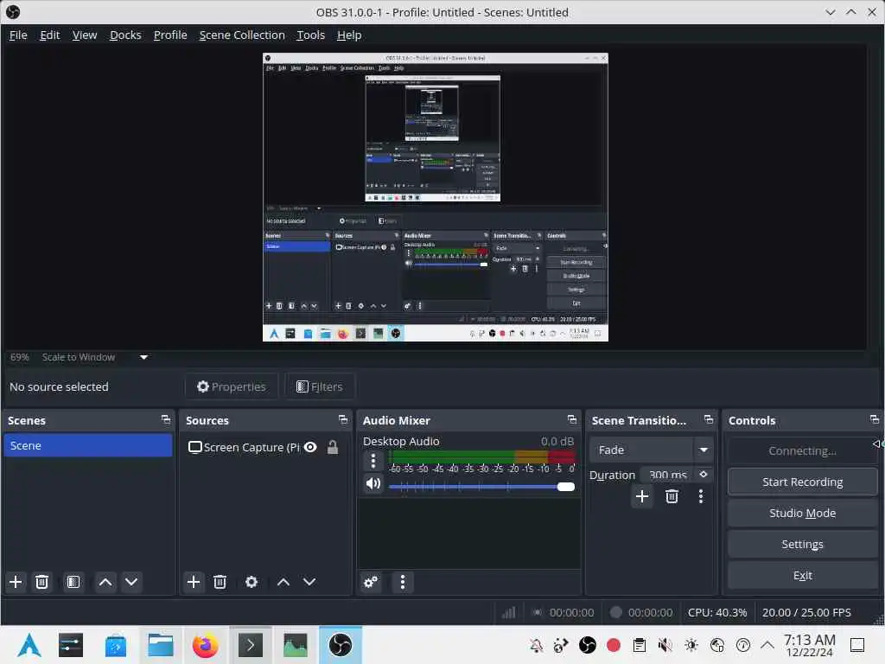Screen dimensions: 885x664
Task: Move scene down with arrow icon
Action: point(131,582)
